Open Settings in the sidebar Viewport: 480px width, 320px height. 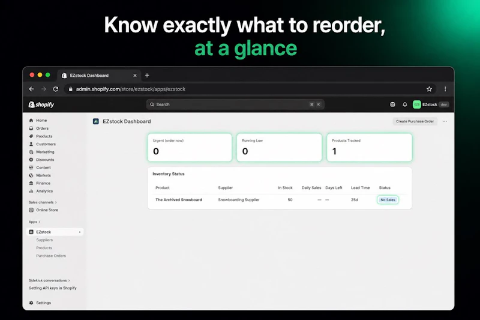[43, 303]
